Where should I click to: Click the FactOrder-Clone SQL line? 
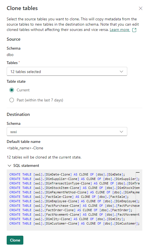click(x=71, y=210)
